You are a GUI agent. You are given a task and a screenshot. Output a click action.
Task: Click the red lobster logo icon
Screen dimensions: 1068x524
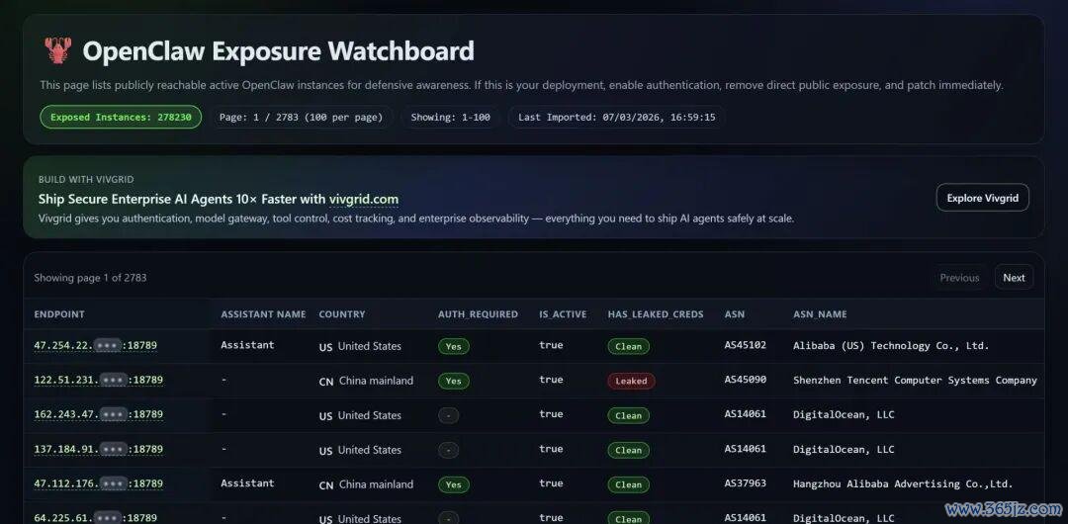pos(58,50)
